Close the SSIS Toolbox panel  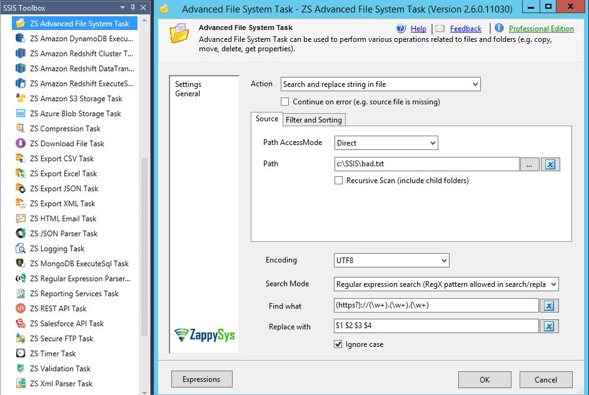coord(143,7)
